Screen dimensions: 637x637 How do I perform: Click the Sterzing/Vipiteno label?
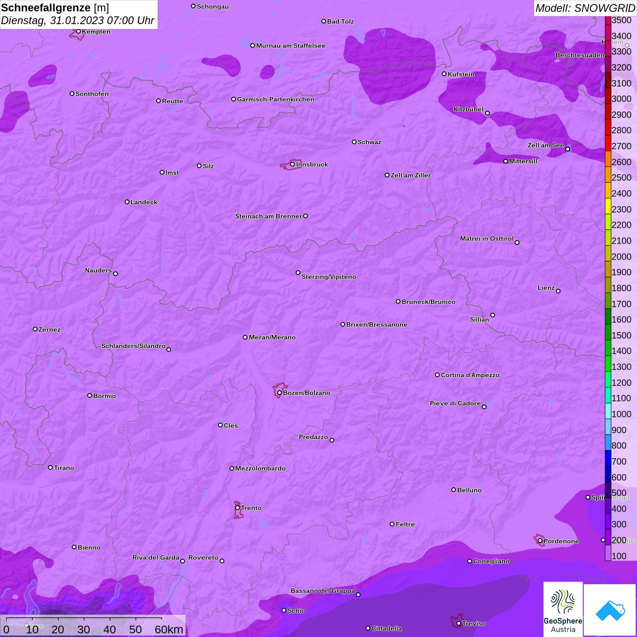click(x=329, y=277)
